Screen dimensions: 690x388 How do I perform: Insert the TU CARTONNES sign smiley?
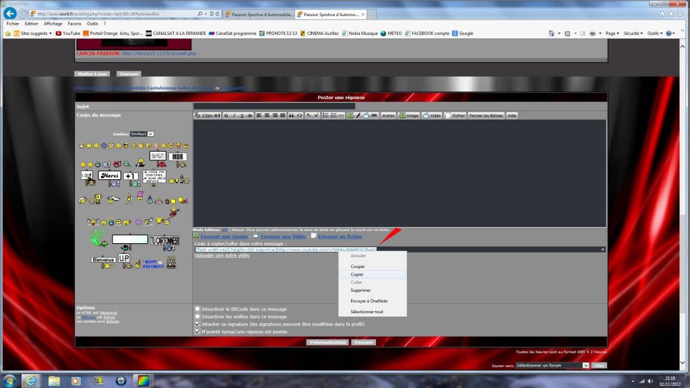coord(164,243)
